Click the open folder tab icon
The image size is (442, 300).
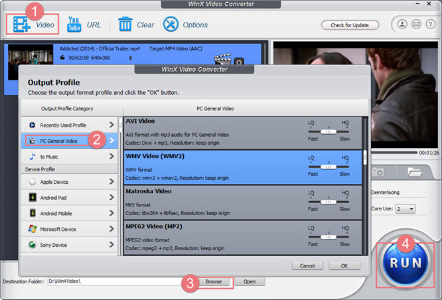click(x=414, y=172)
